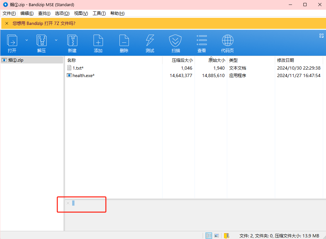Sort by the 类型 column header
The width and height of the screenshot is (326, 239).
point(251,60)
